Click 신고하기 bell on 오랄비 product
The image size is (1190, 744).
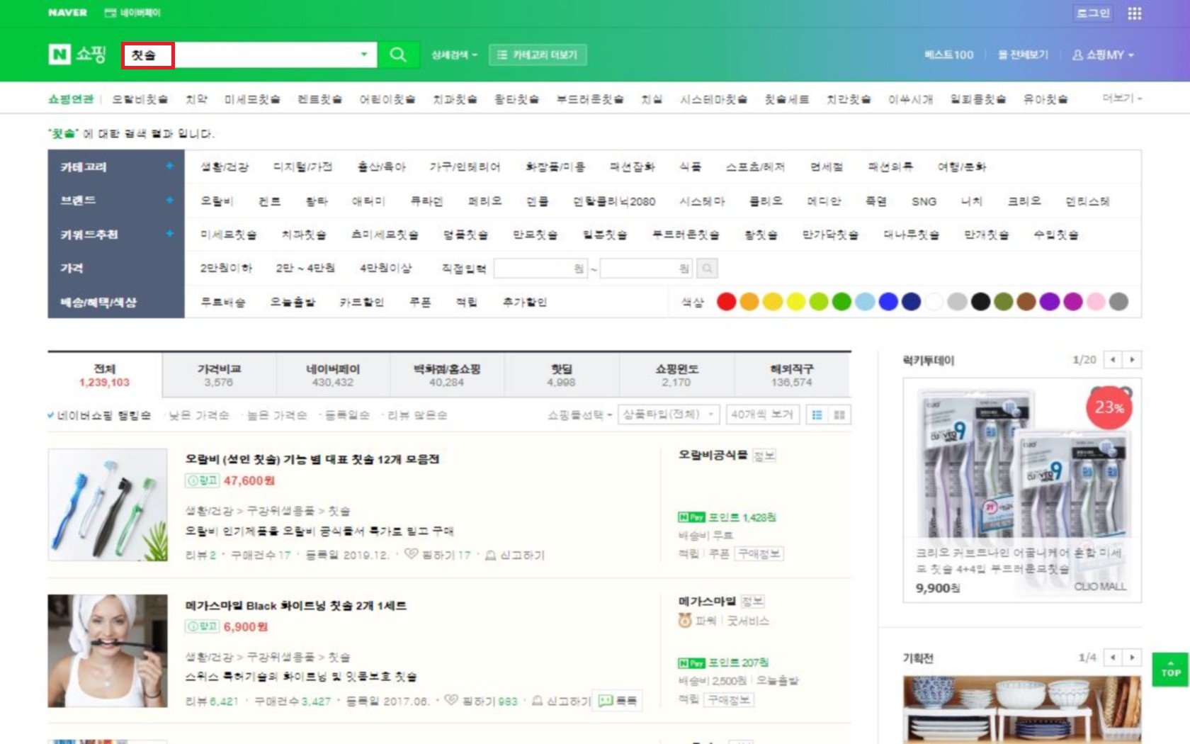click(490, 555)
